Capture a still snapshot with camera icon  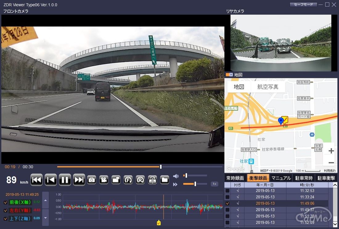(x=92, y=180)
